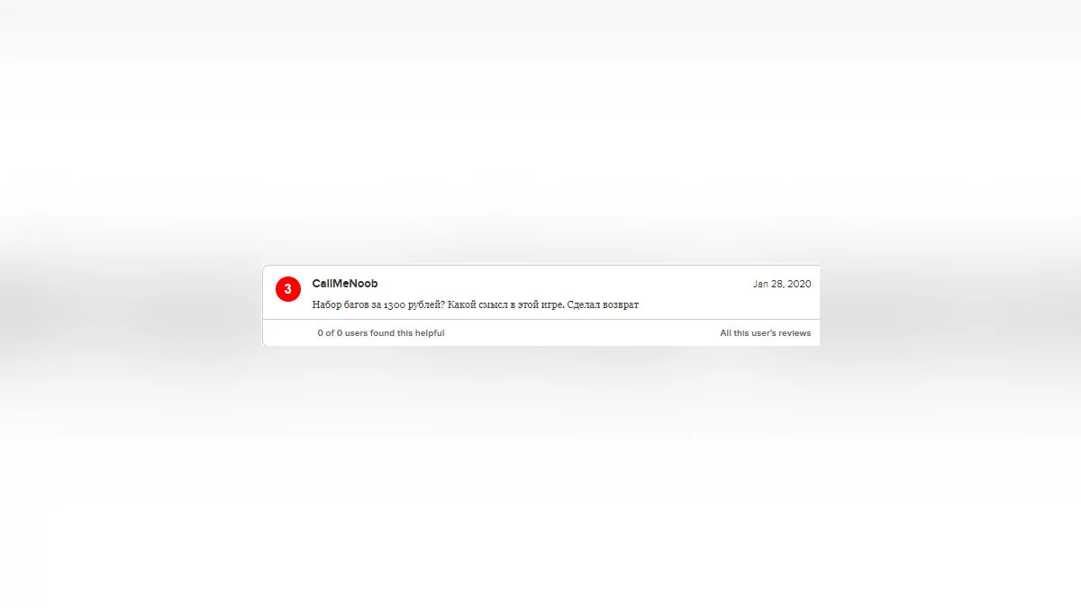Click the word found in the helpful line
This screenshot has width=1081, height=608.
click(x=383, y=333)
